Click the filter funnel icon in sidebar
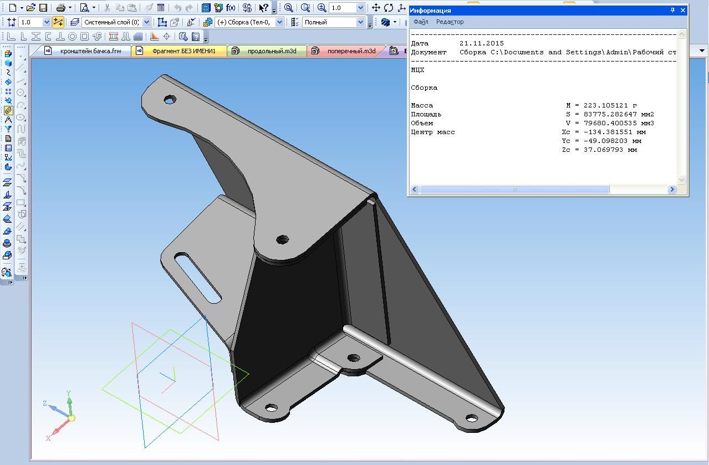The width and height of the screenshot is (709, 465). coord(8,129)
